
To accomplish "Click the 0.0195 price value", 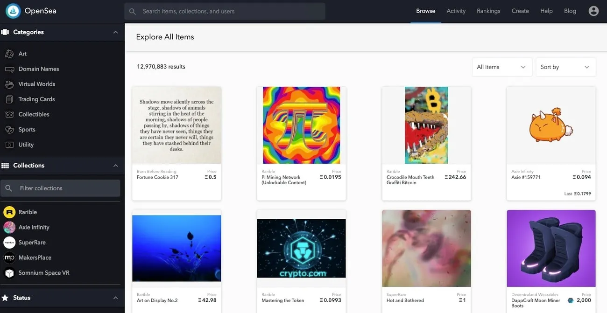I will click(330, 177).
